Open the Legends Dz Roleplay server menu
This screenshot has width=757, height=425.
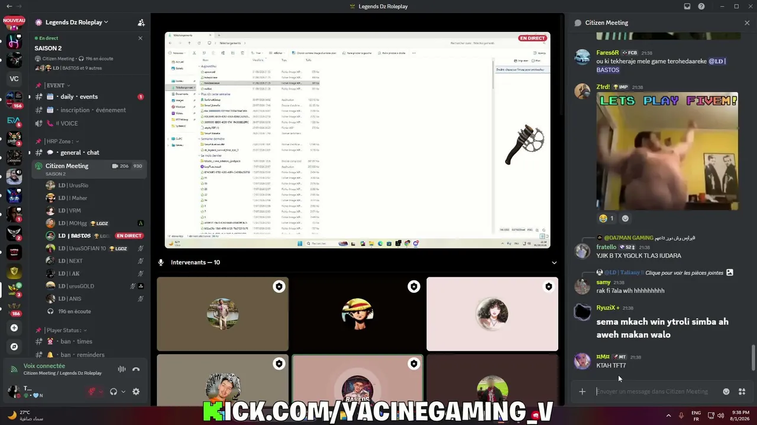(x=77, y=22)
